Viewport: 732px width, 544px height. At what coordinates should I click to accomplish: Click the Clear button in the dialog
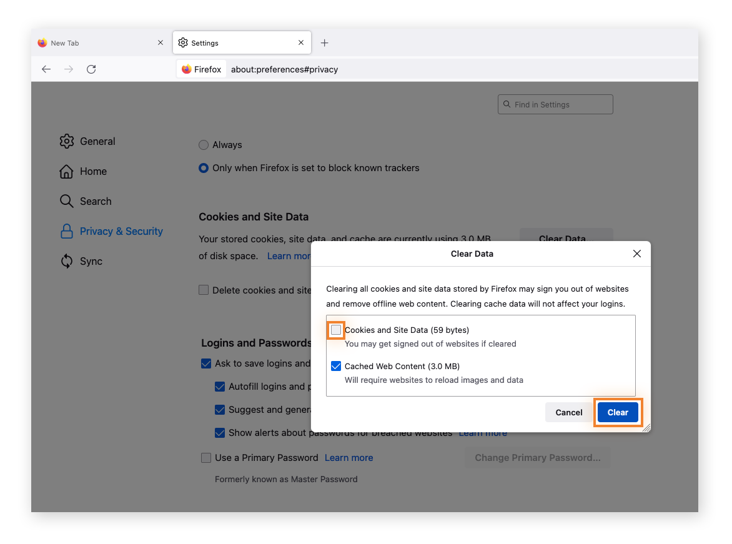617,412
